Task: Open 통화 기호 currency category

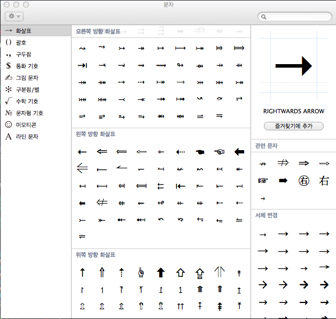Action: (x=36, y=66)
